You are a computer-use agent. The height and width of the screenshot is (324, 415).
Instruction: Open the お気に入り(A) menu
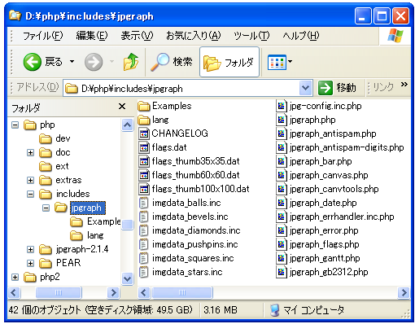[193, 36]
